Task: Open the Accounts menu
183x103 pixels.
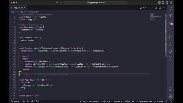Action: coord(170,89)
